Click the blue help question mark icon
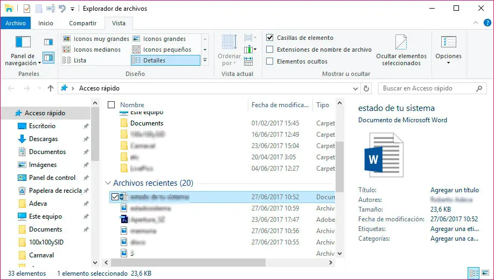The height and width of the screenshot is (280, 494). point(487,23)
